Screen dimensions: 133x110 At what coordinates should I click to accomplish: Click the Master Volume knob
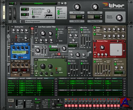pyautogui.click(x=119, y=18)
